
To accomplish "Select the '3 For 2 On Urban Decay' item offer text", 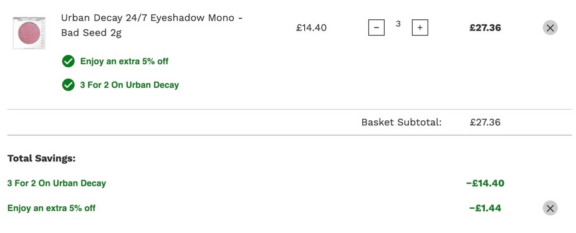I will point(129,85).
